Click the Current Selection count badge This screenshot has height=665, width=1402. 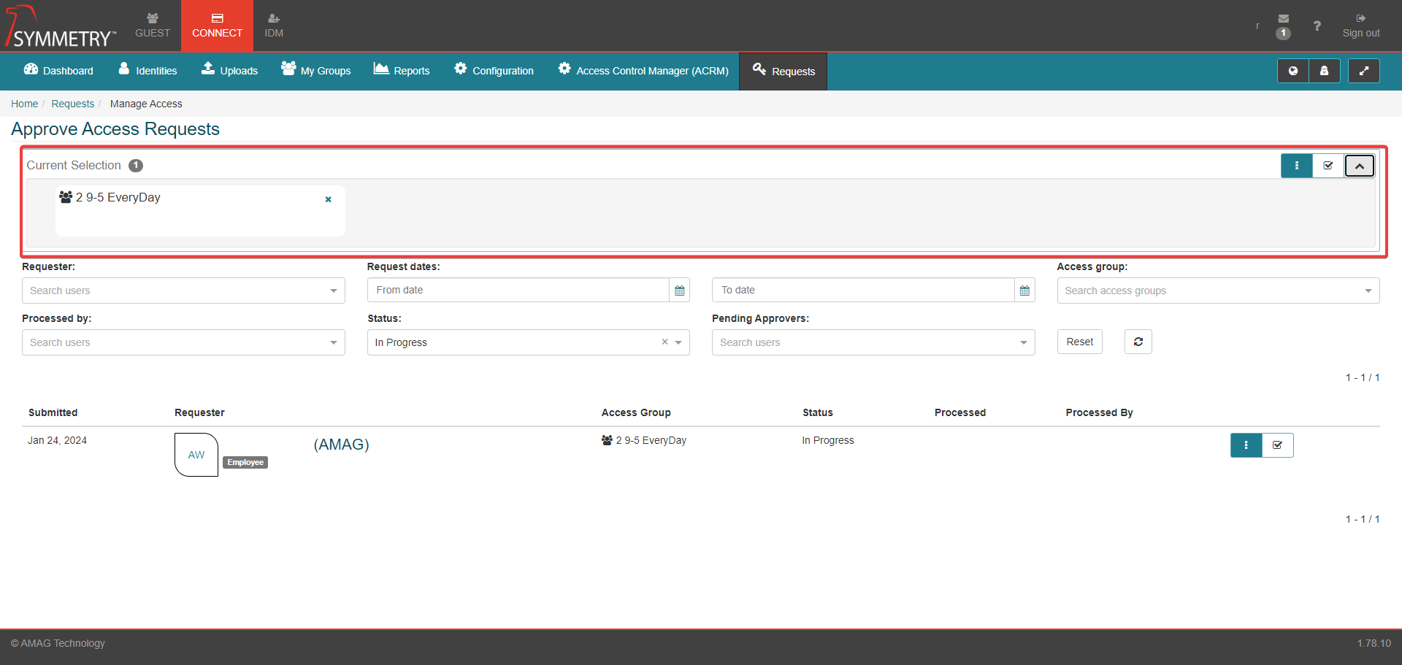pyautogui.click(x=136, y=166)
